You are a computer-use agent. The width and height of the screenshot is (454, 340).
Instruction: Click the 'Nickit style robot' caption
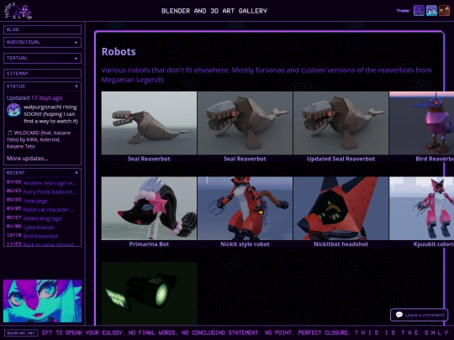[x=245, y=244]
